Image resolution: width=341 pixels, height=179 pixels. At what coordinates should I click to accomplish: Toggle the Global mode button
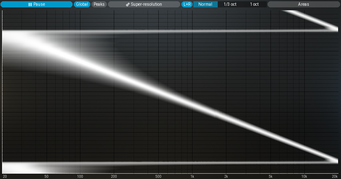coord(82,5)
